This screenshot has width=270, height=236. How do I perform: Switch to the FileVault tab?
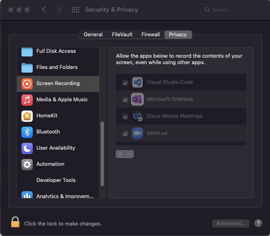tap(122, 35)
